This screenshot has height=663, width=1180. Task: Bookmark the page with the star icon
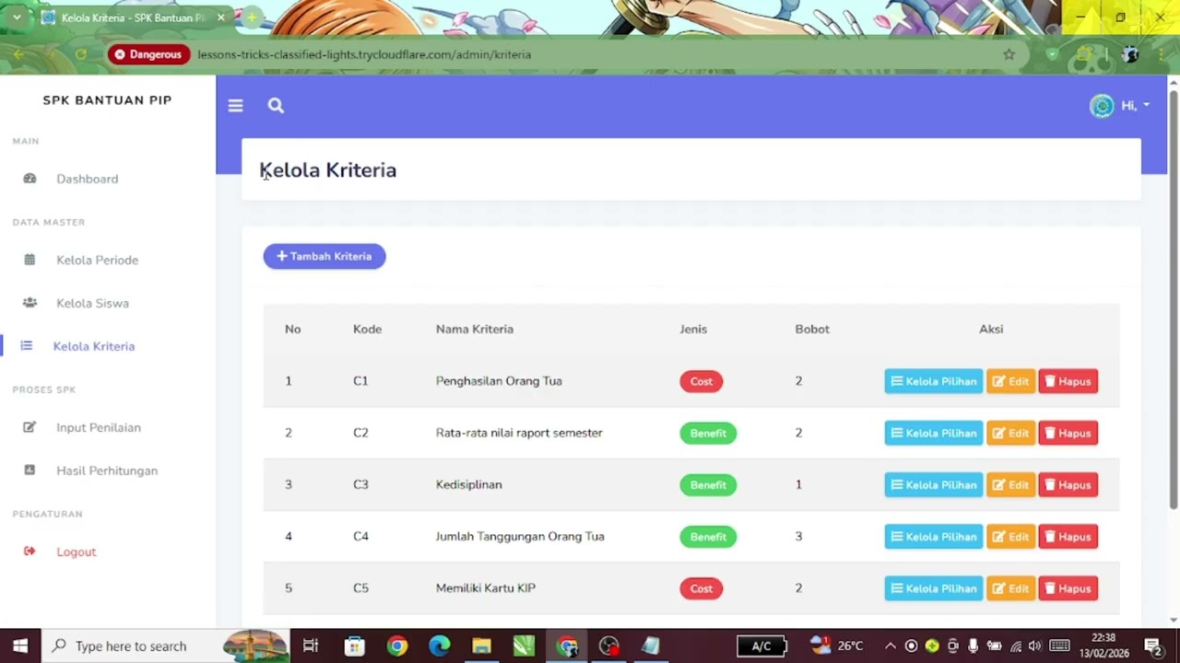[x=1009, y=54]
